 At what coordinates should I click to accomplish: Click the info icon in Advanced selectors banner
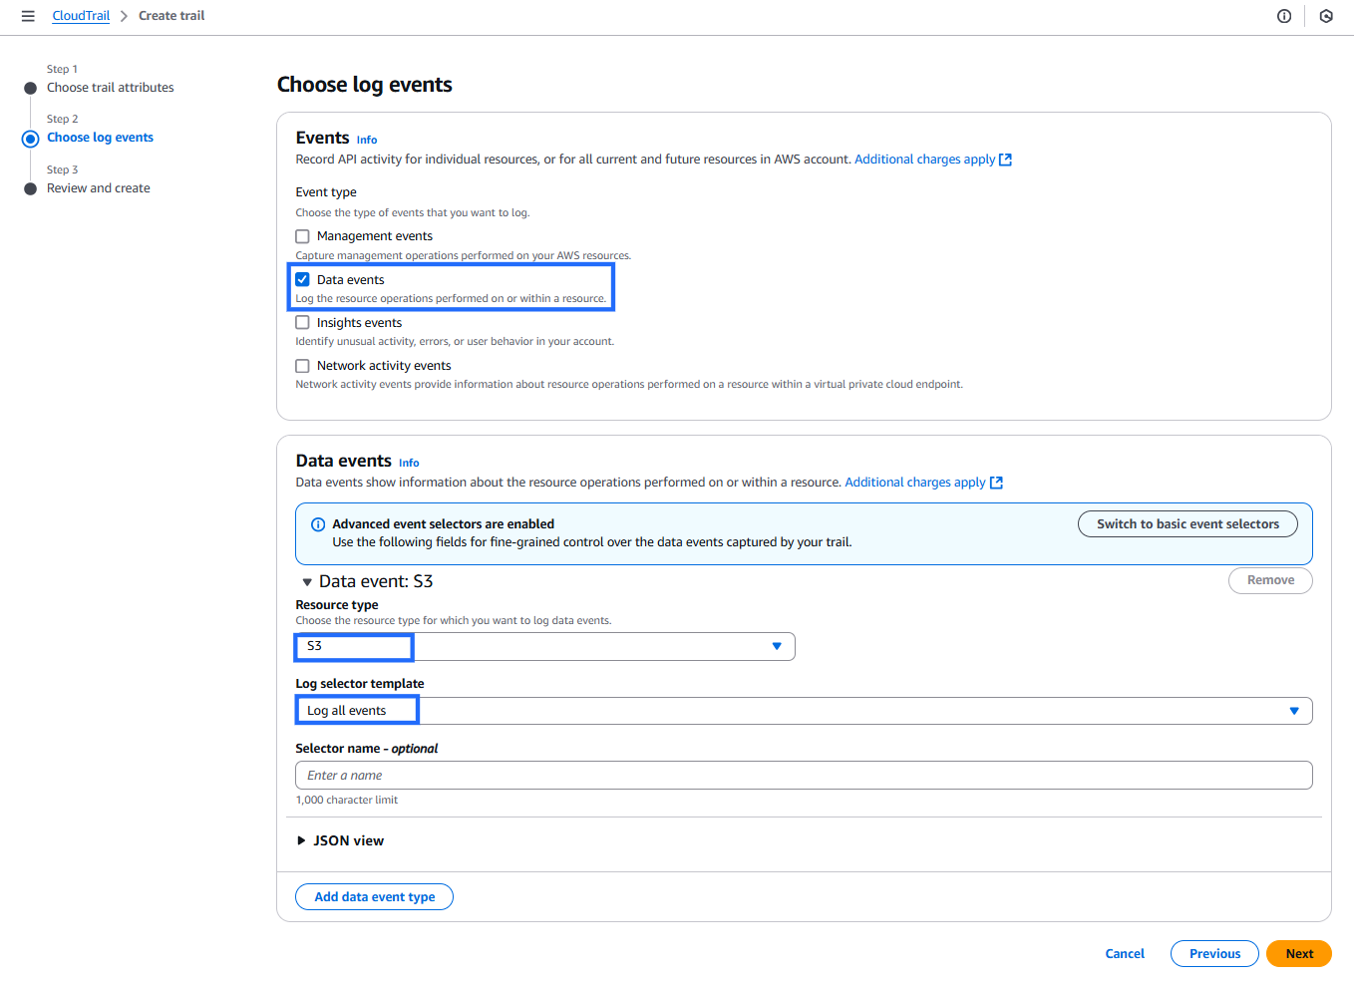(318, 524)
